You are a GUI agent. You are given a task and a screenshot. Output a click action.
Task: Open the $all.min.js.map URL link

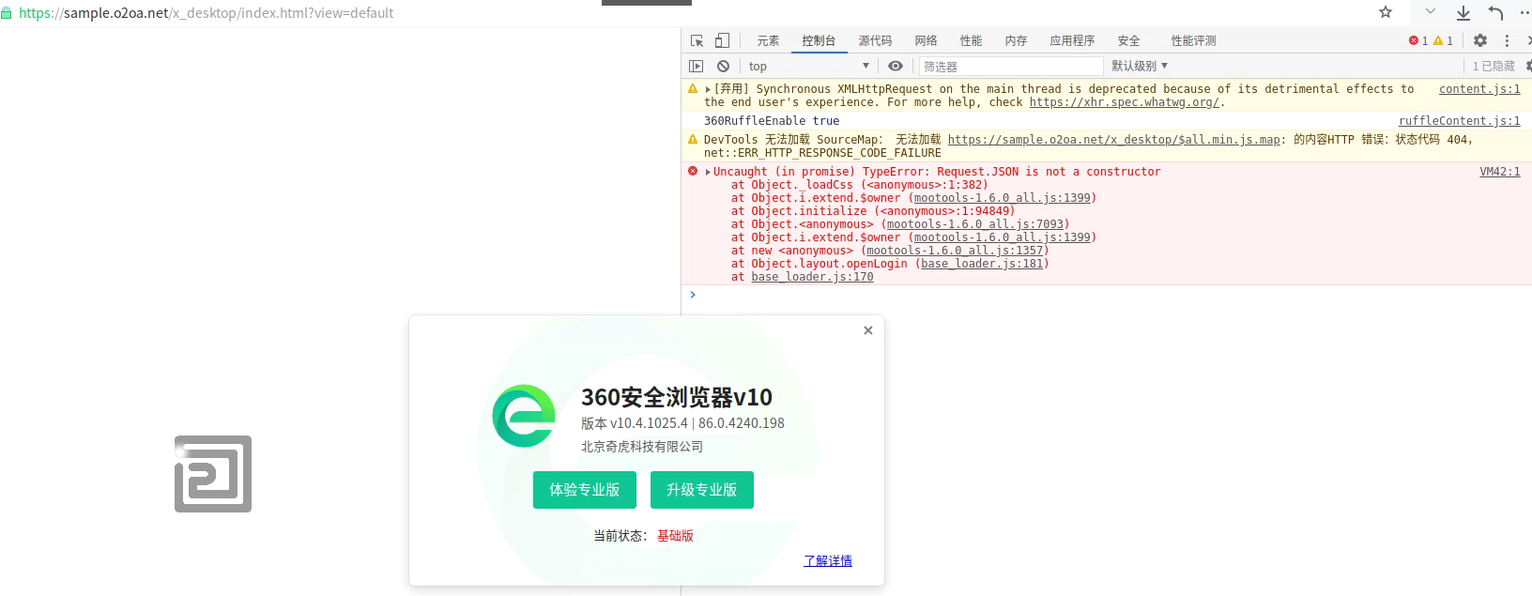pyautogui.click(x=1114, y=140)
